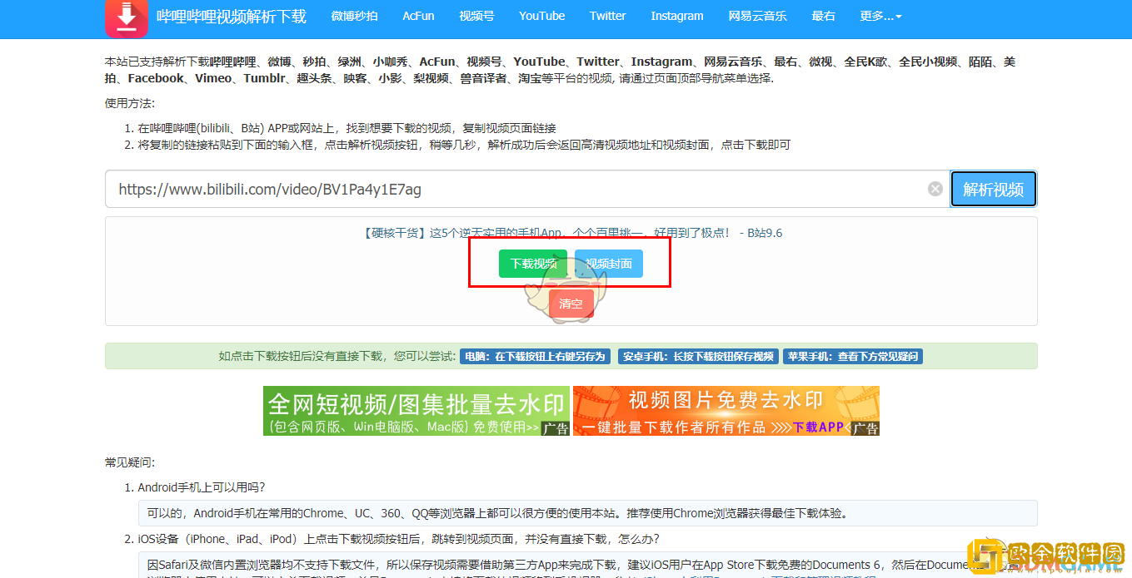Clear the URL field with the X icon

click(x=935, y=189)
